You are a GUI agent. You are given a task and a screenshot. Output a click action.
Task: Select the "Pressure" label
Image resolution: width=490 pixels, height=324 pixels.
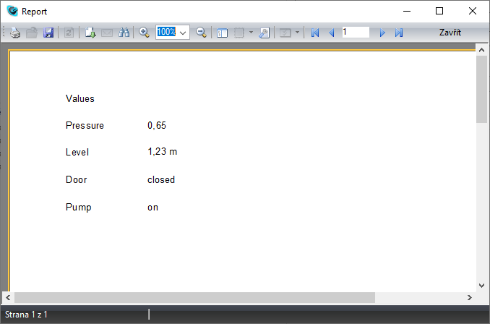coord(85,125)
